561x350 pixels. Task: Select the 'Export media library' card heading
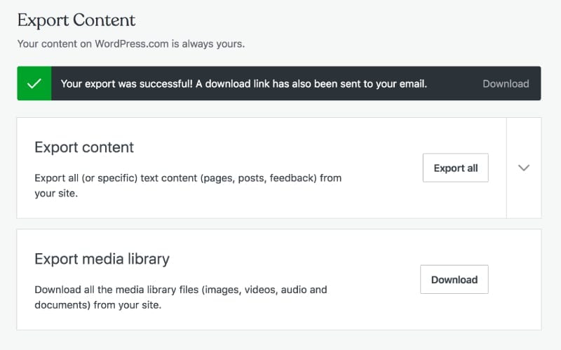[102, 259]
